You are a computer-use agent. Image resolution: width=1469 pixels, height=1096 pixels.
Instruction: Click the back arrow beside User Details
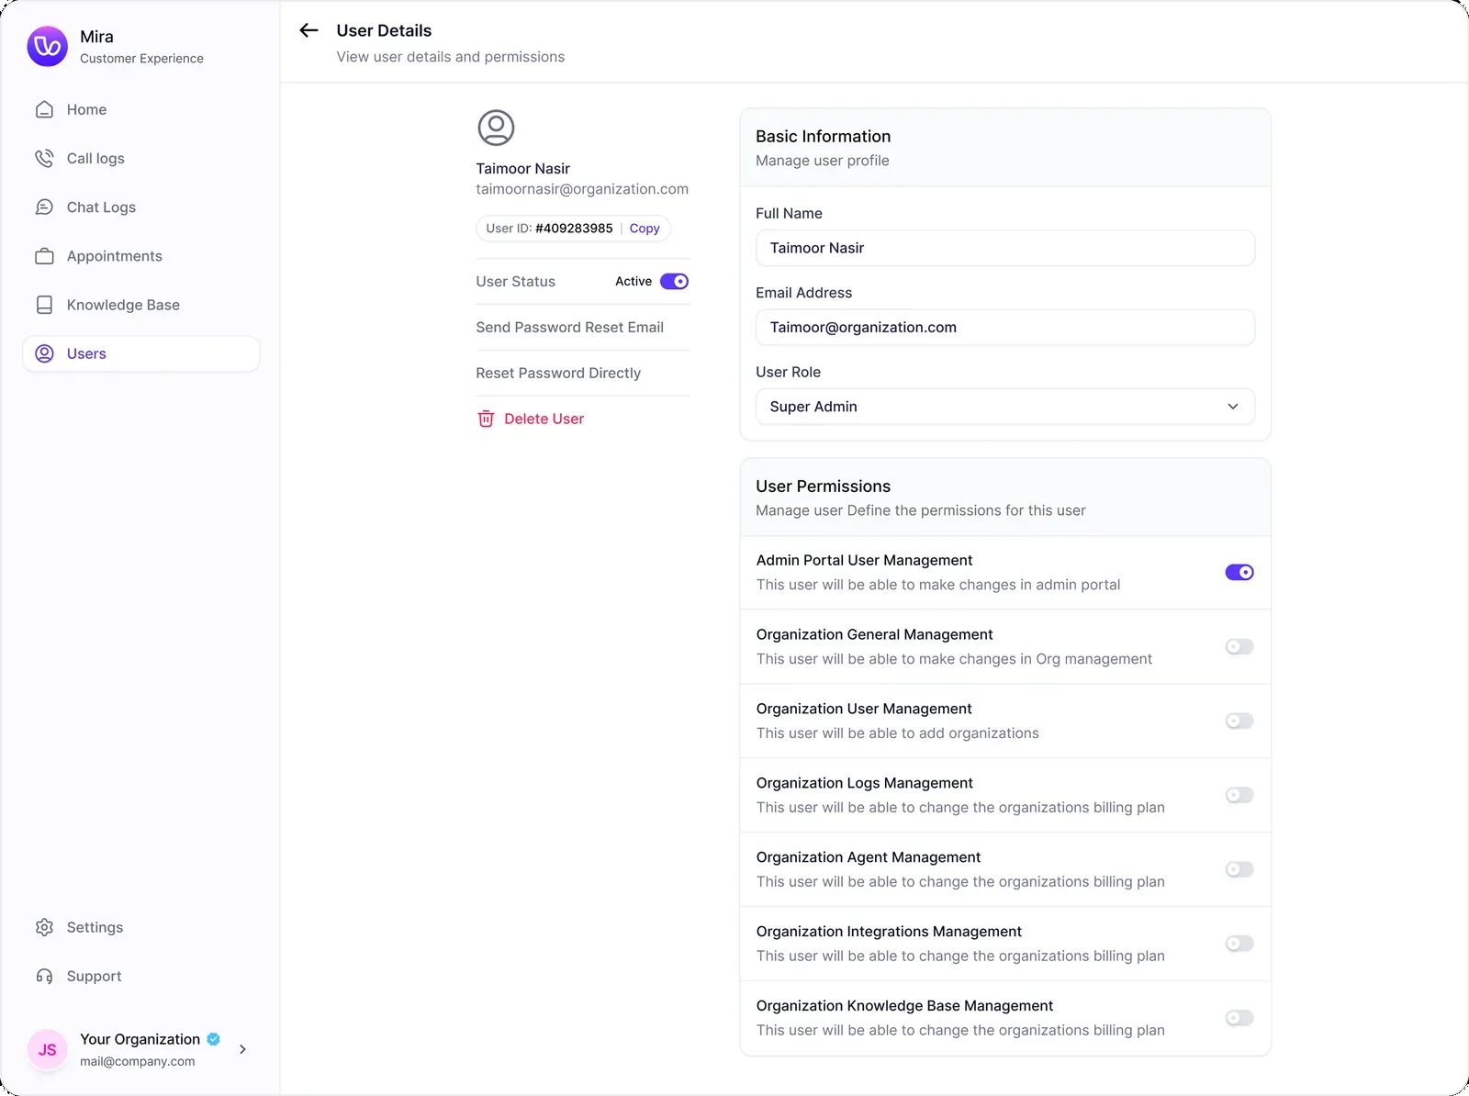tap(308, 30)
